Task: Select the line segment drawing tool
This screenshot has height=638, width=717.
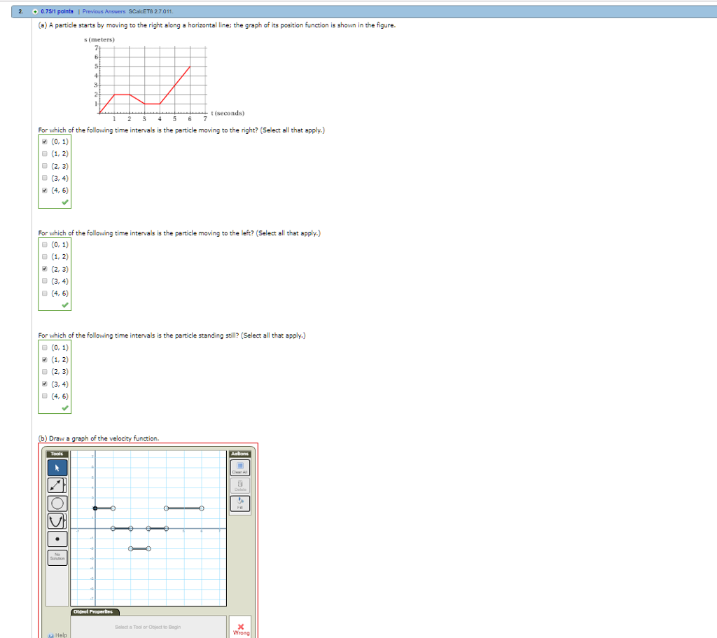Action: [56, 485]
